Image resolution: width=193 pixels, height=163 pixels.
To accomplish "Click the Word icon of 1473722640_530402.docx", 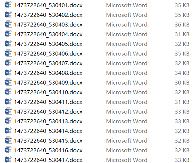I will click(x=9, y=15).
